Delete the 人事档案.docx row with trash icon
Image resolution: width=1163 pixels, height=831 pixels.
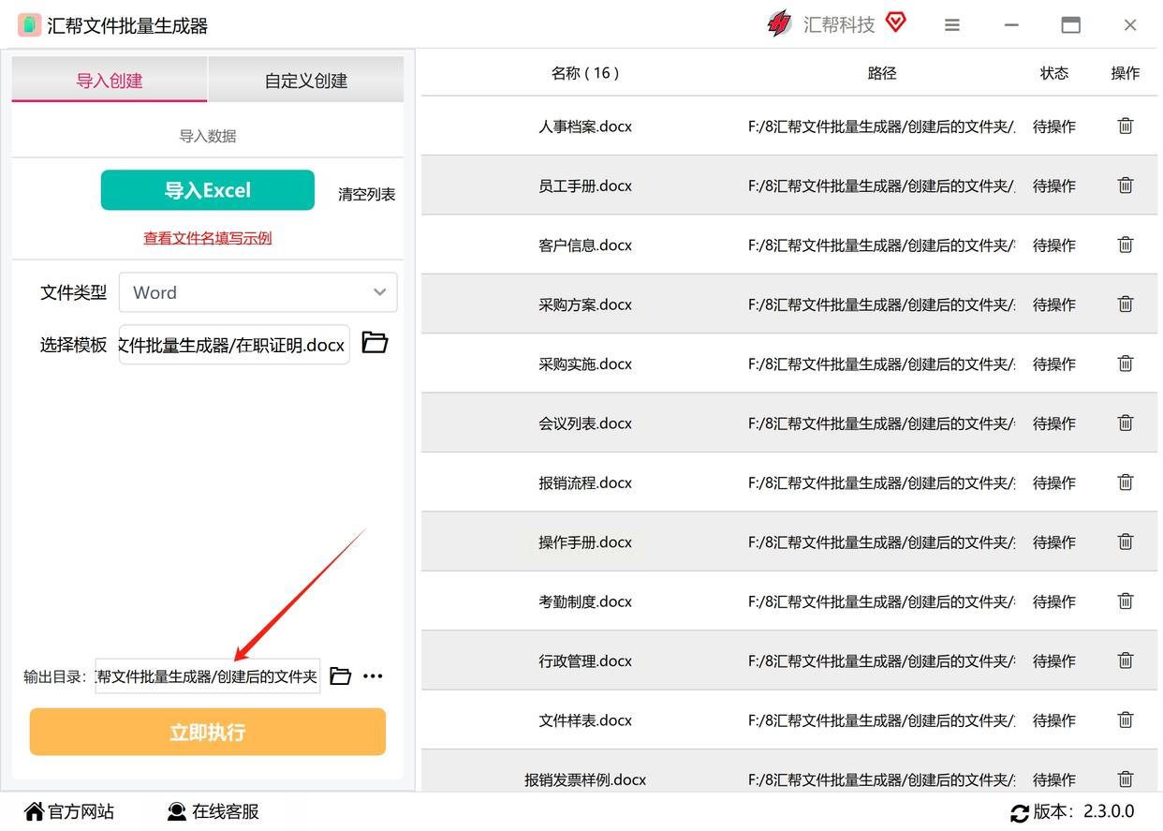pos(1126,126)
